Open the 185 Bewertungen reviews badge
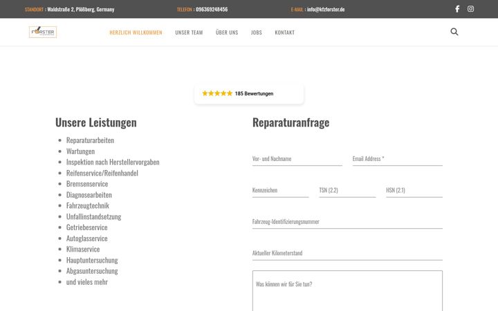The height and width of the screenshot is (311, 498). [x=249, y=93]
